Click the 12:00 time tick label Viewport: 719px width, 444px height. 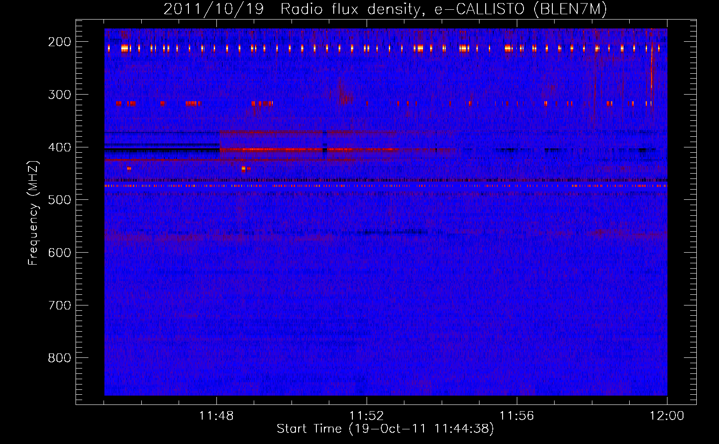pyautogui.click(x=667, y=416)
